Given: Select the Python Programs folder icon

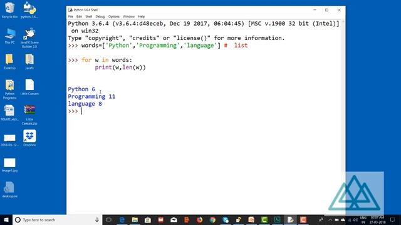Looking at the screenshot, I should tap(10, 89).
